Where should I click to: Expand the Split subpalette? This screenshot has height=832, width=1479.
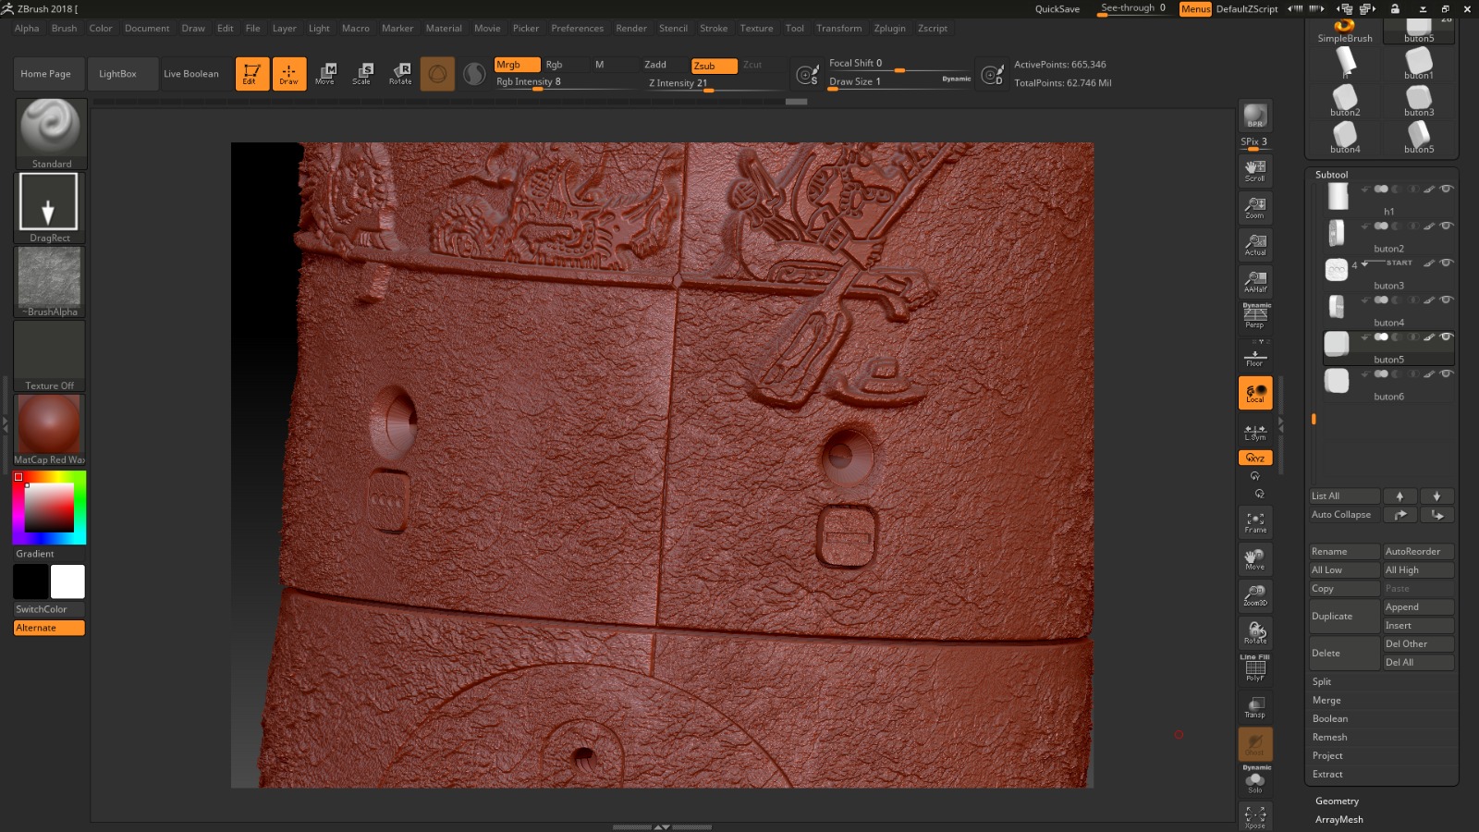[1322, 682]
